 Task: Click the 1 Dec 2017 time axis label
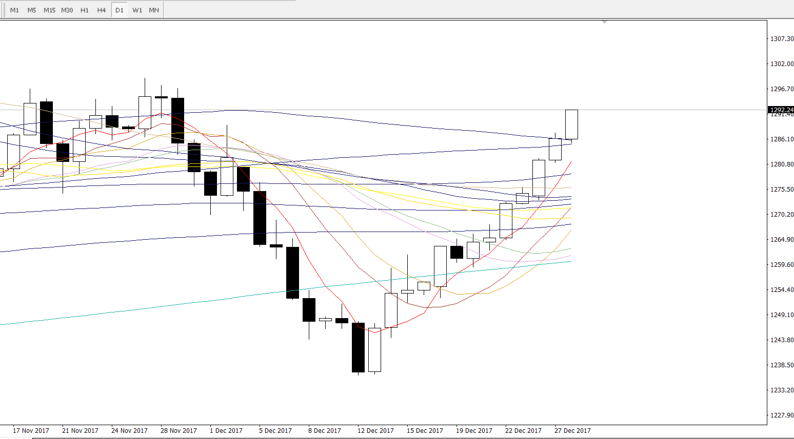click(226, 430)
